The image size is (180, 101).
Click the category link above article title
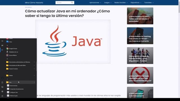28,7
